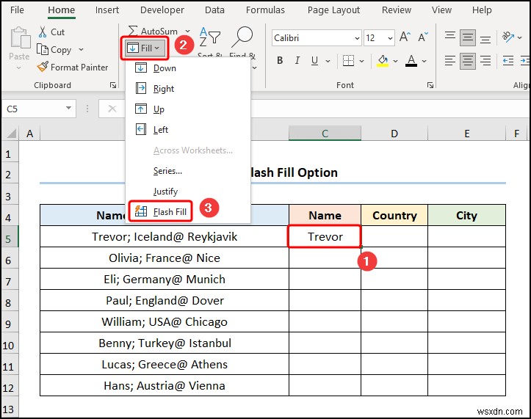The image size is (531, 419).
Task: Increase font size with large A
Action: click(405, 37)
